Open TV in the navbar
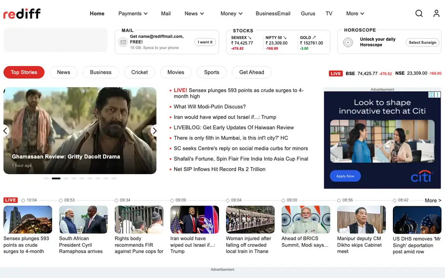Image resolution: width=445 pixels, height=278 pixels. pos(329,13)
